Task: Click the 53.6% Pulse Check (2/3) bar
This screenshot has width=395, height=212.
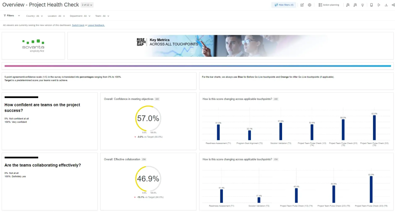Action: pos(334,194)
